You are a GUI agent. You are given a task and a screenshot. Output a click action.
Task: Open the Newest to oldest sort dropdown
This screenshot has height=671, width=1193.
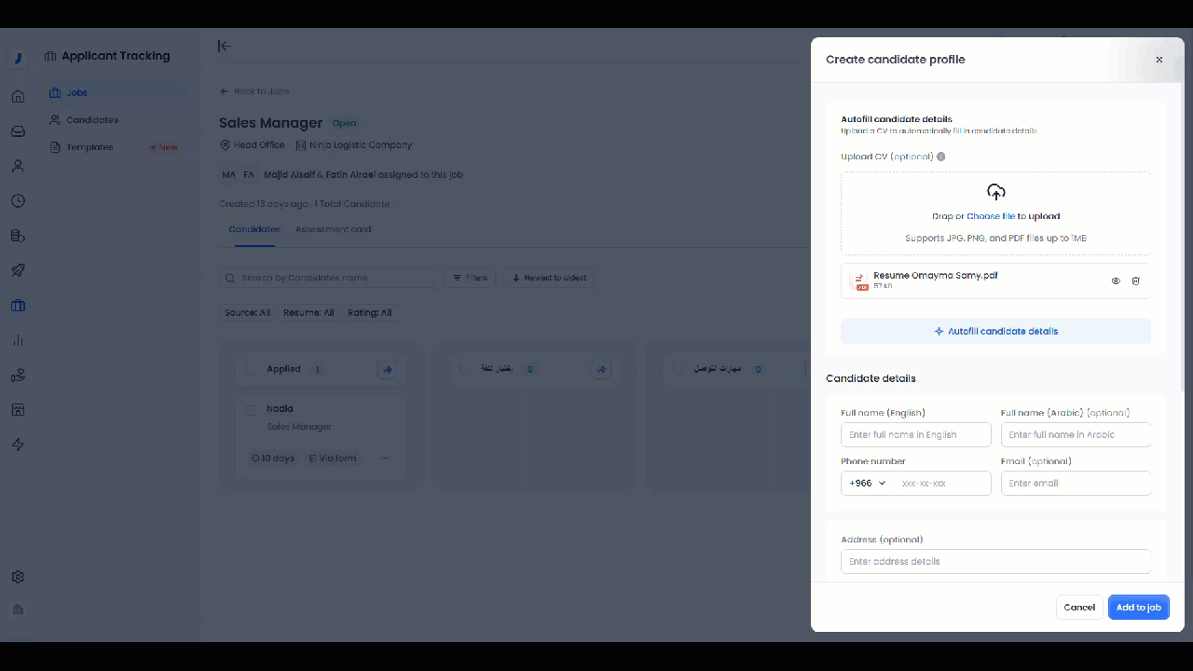(549, 278)
